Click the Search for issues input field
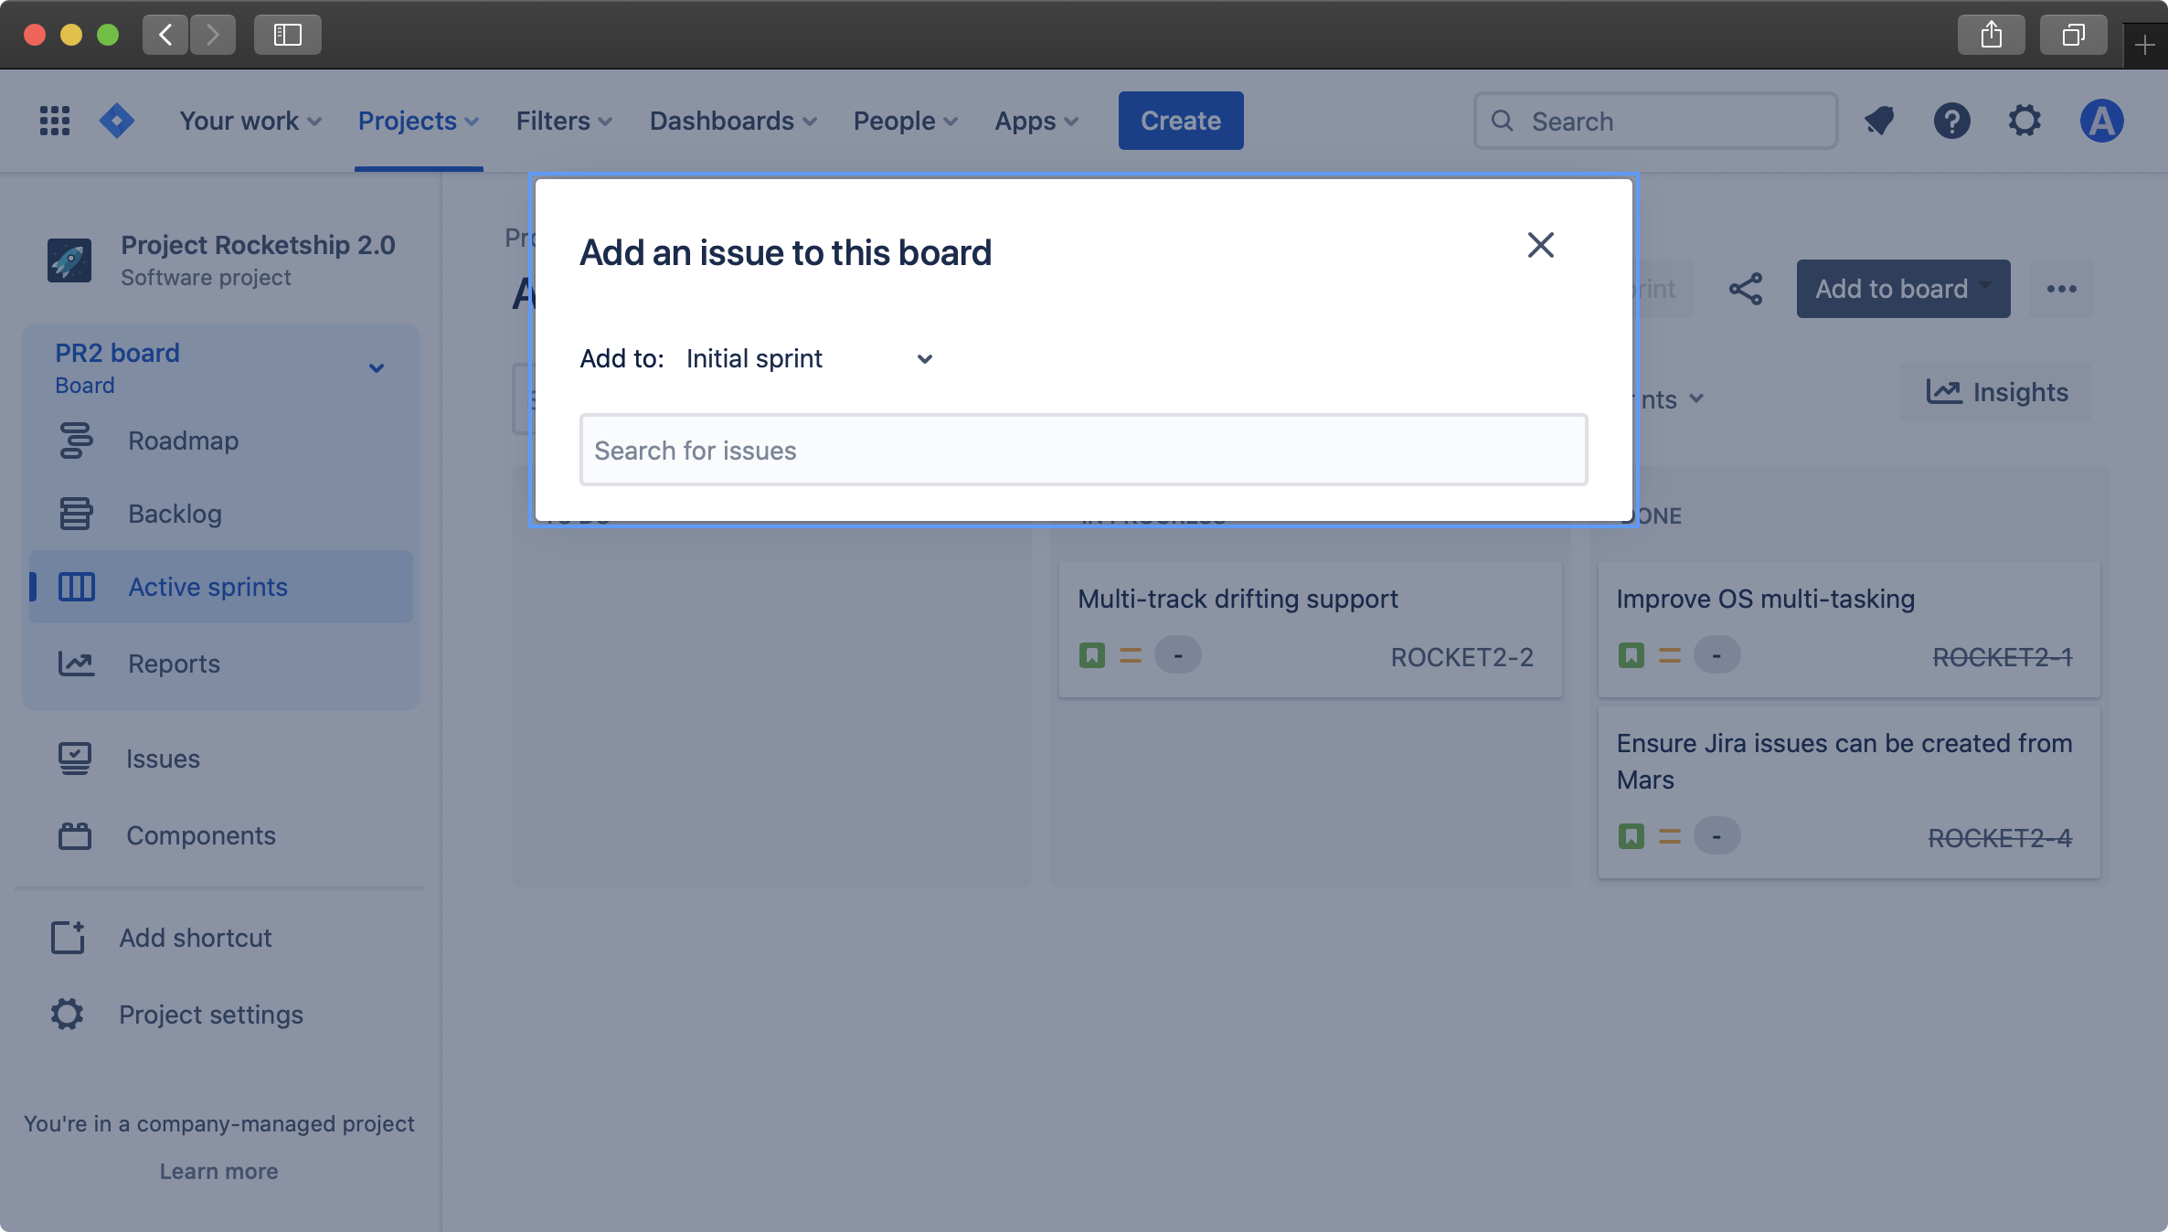The width and height of the screenshot is (2168, 1232). (x=1082, y=449)
